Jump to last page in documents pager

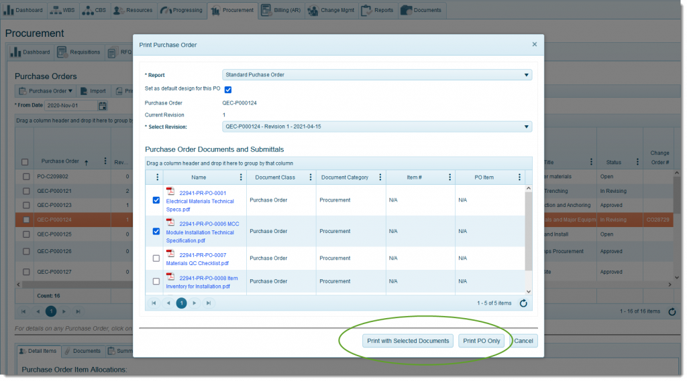(209, 303)
